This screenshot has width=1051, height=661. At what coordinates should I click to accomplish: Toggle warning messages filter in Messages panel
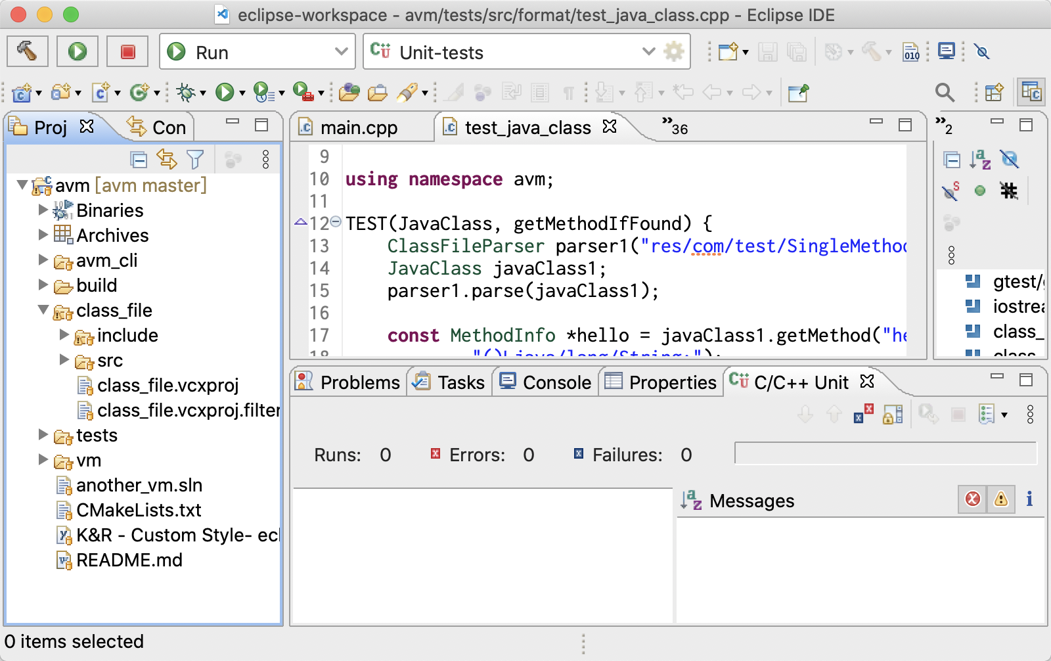pyautogui.click(x=1001, y=500)
